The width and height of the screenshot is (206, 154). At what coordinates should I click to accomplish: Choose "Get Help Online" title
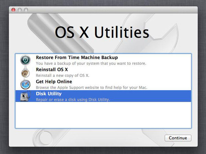[54, 82]
